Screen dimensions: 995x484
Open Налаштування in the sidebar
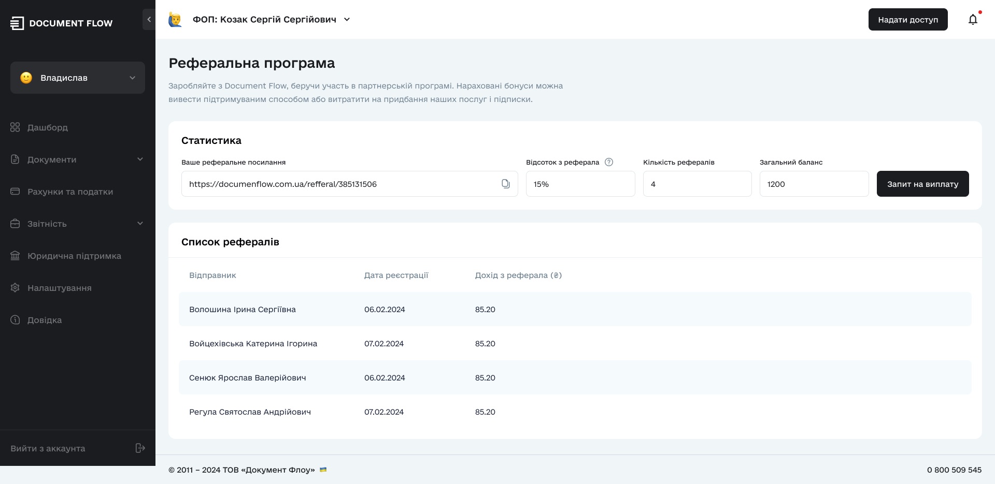(60, 288)
